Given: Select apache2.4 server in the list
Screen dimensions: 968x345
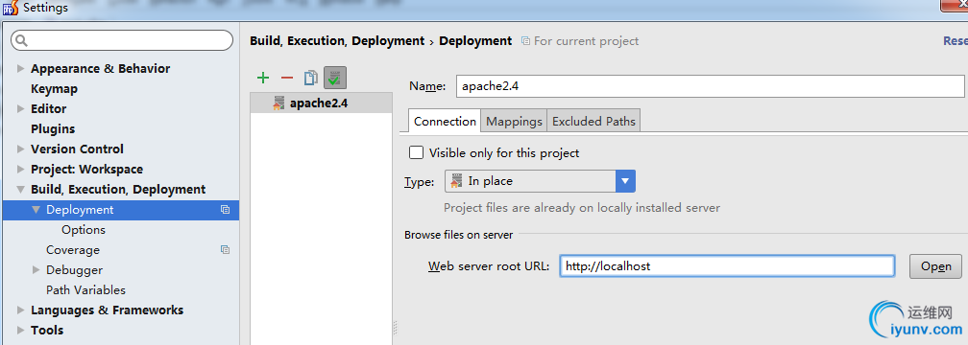Looking at the screenshot, I should [x=321, y=103].
